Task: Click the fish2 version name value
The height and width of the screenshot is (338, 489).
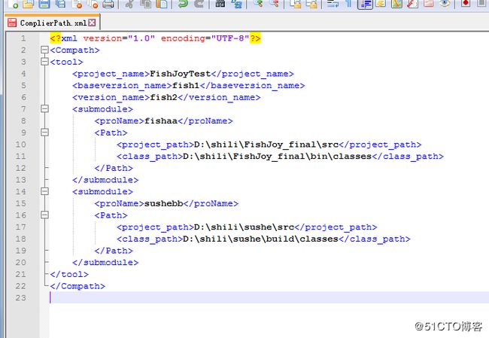Action: pyautogui.click(x=163, y=97)
